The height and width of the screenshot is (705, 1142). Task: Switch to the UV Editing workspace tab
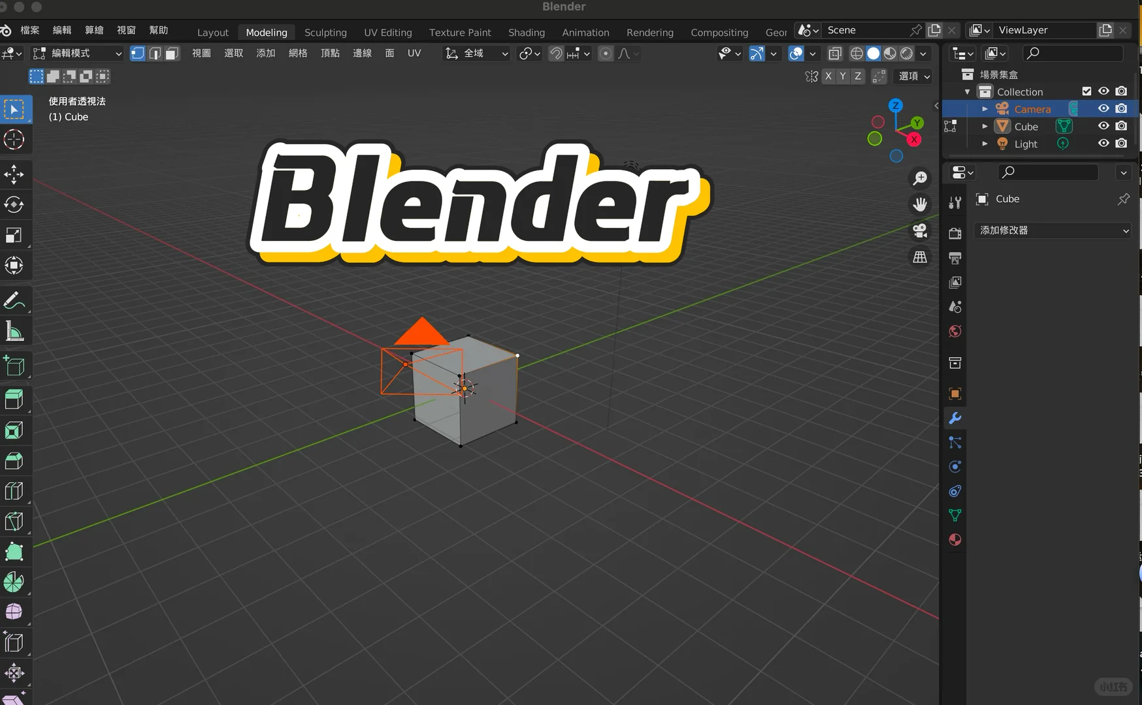(x=388, y=32)
